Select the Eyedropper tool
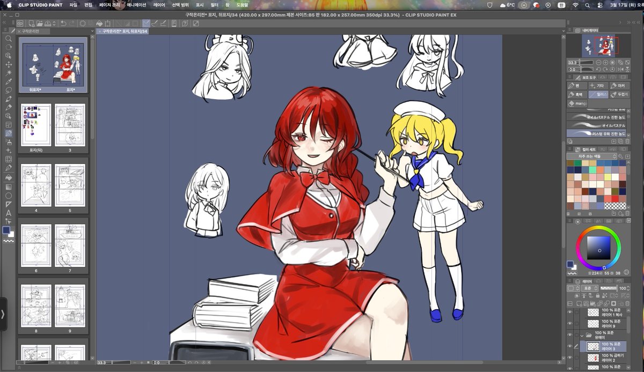The width and height of the screenshot is (644, 372). coord(9,81)
